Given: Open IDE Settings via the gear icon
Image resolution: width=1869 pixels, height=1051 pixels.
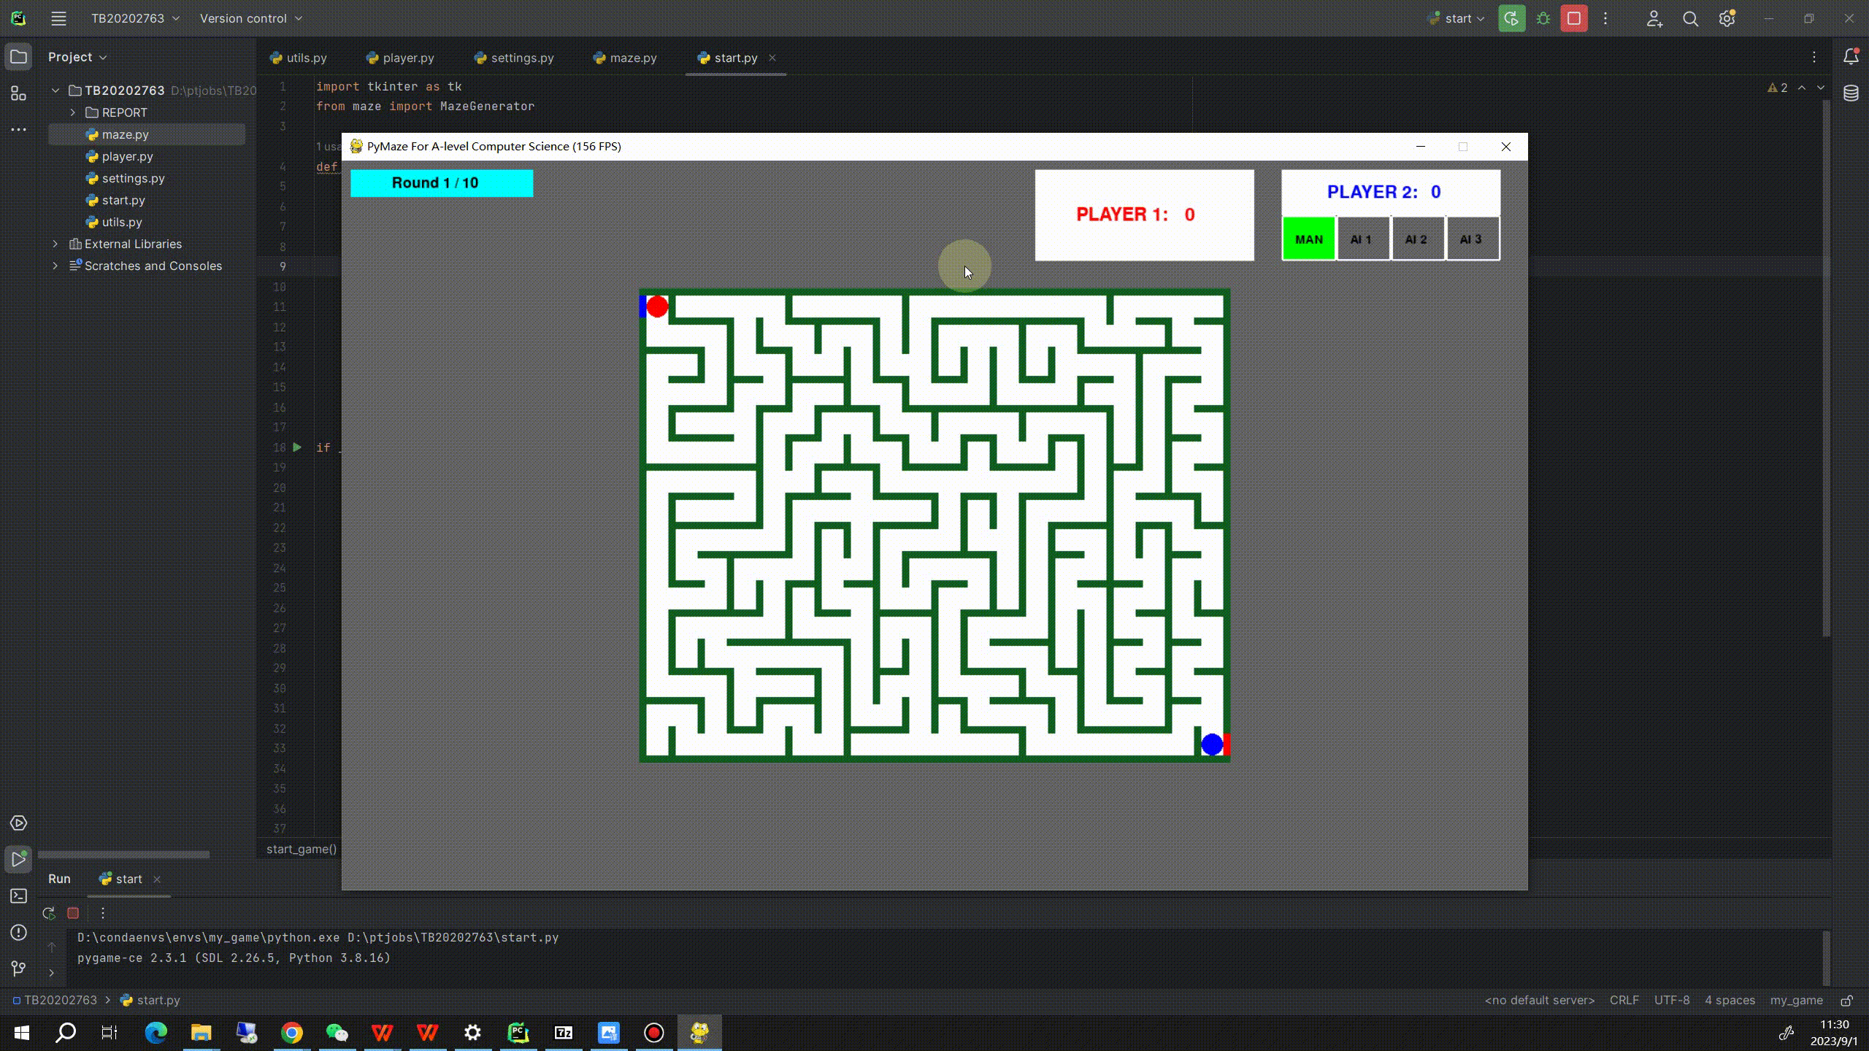Looking at the screenshot, I should click(x=1728, y=18).
